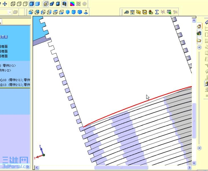Viewport: 208px width, 171px height.
Task: Select the mate ending 心10 in tree
Action: click(15, 80)
